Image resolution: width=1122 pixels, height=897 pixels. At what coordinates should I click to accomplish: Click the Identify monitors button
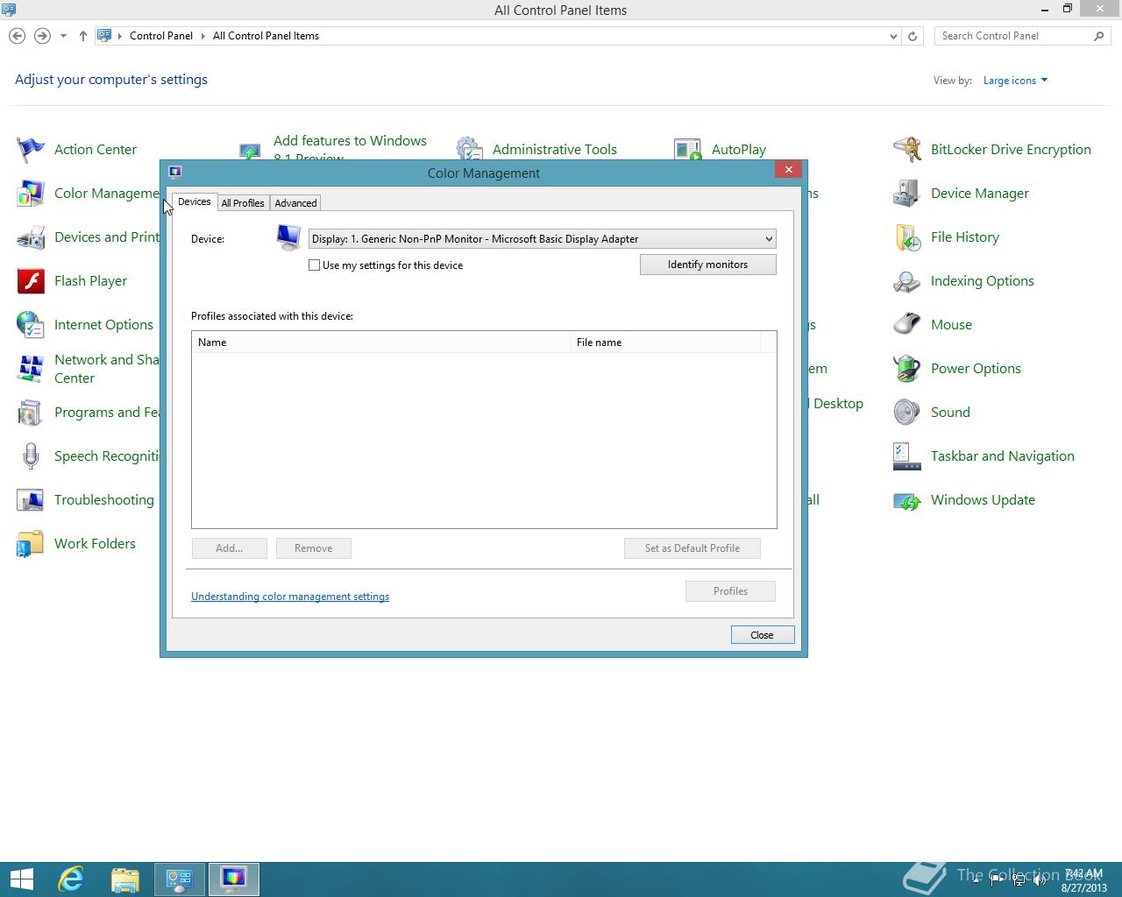[x=707, y=265]
